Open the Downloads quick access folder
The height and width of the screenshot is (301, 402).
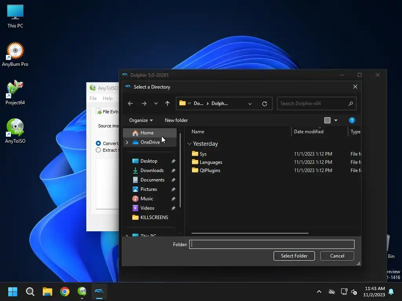click(x=152, y=170)
